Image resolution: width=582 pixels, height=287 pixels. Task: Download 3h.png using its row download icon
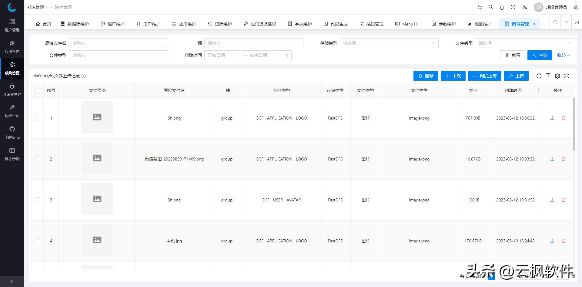coord(552,118)
